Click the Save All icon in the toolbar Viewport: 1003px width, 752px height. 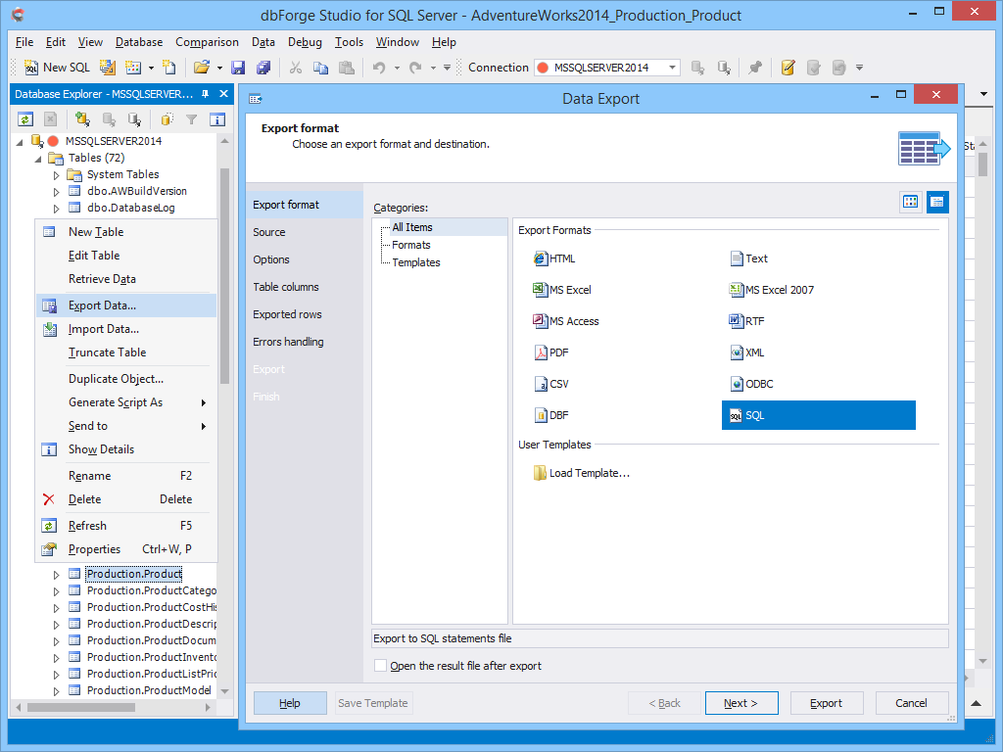[x=263, y=68]
